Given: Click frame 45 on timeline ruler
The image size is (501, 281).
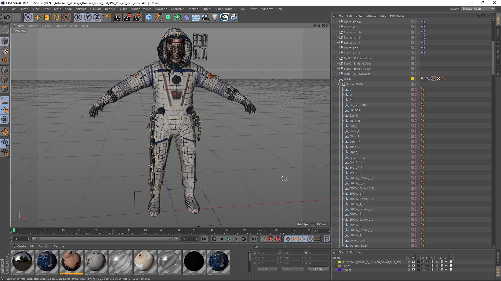Looking at the screenshot, I should point(162,230).
